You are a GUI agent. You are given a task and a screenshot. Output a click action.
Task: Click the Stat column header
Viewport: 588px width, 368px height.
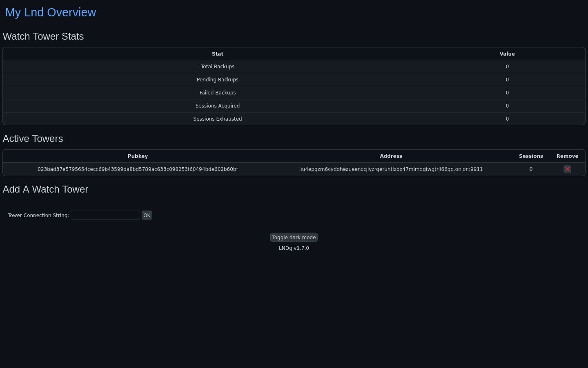click(x=218, y=54)
